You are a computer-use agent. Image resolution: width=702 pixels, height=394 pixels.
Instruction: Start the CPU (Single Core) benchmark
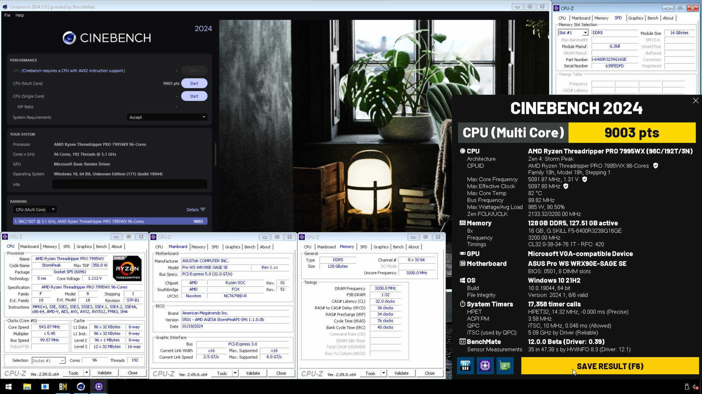click(x=194, y=96)
